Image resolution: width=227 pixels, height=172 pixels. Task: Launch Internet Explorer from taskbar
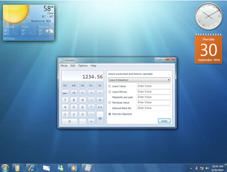(32, 168)
